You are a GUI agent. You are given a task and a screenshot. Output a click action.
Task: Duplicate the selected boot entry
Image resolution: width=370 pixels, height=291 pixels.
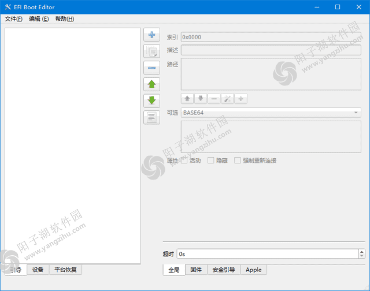tap(151, 51)
